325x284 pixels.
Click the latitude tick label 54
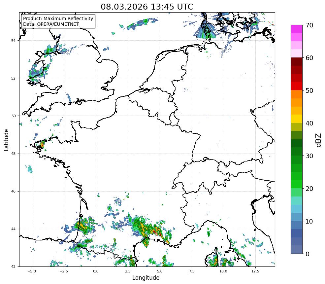(x=13, y=41)
